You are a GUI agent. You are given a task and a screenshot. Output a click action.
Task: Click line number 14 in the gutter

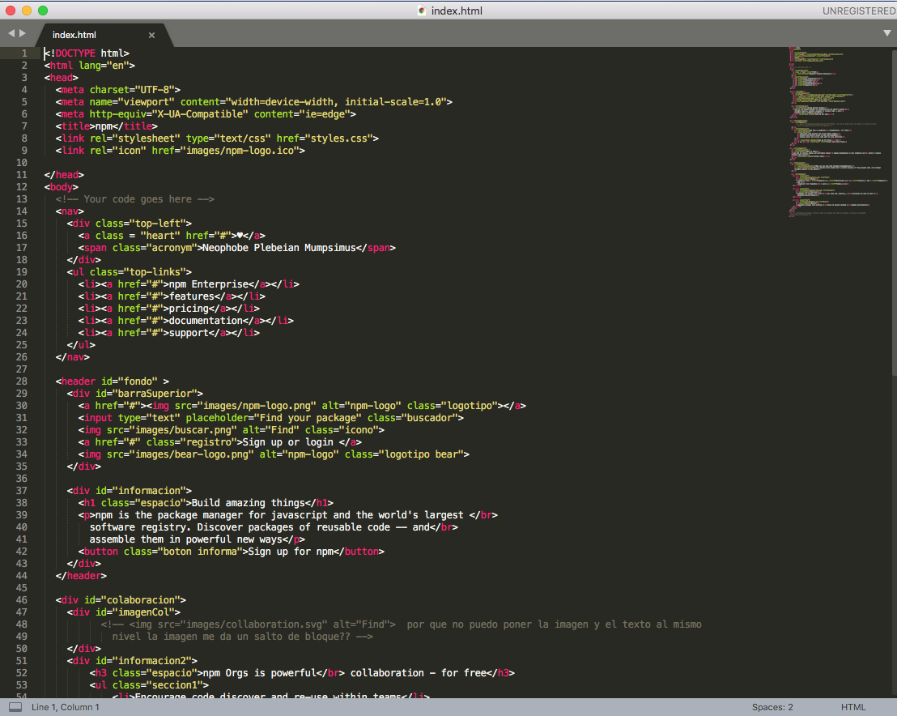pos(22,211)
